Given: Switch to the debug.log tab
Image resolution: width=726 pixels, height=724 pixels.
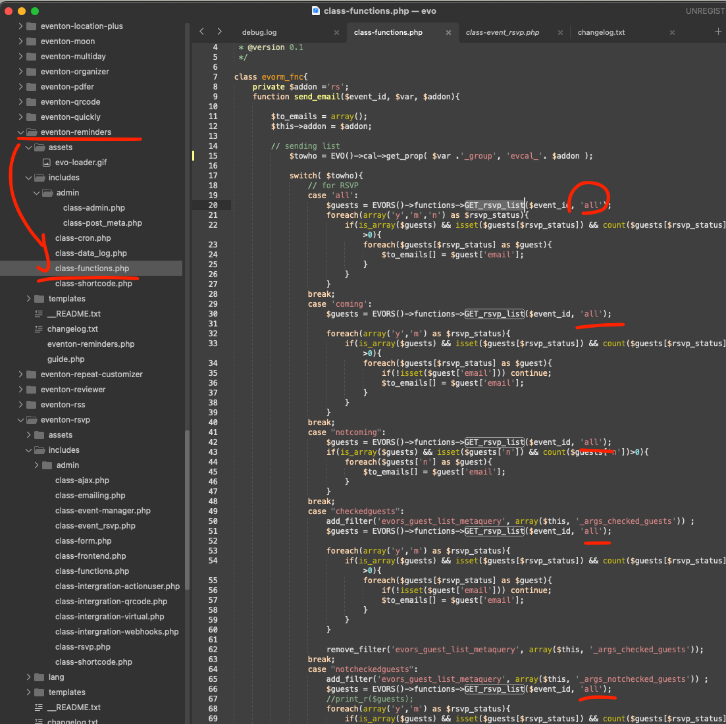Looking at the screenshot, I should pos(259,32).
